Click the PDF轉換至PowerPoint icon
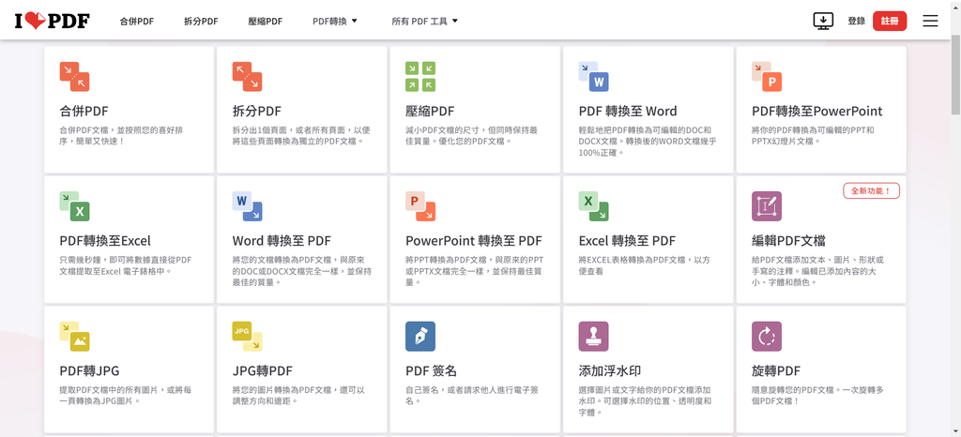 pyautogui.click(x=767, y=77)
